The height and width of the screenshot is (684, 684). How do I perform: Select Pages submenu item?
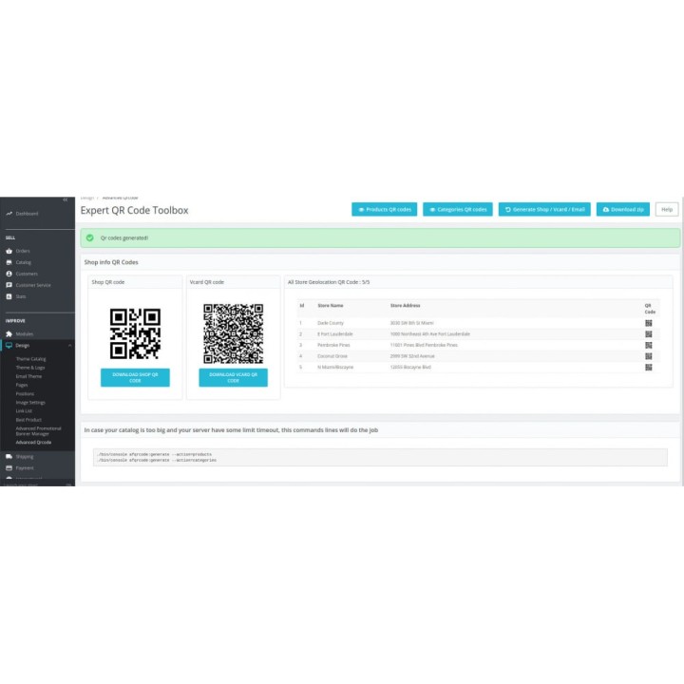22,385
